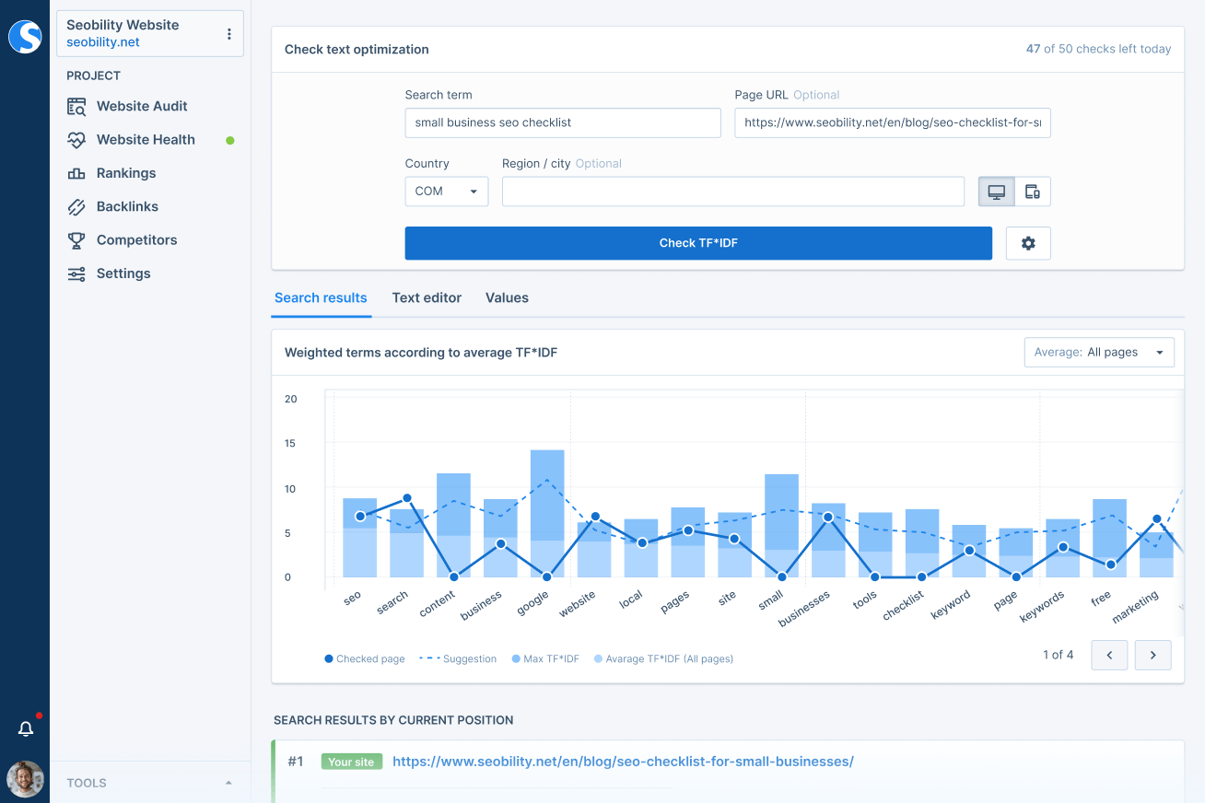Select Rankings from the sidebar
Image resolution: width=1205 pixels, height=803 pixels.
124,173
